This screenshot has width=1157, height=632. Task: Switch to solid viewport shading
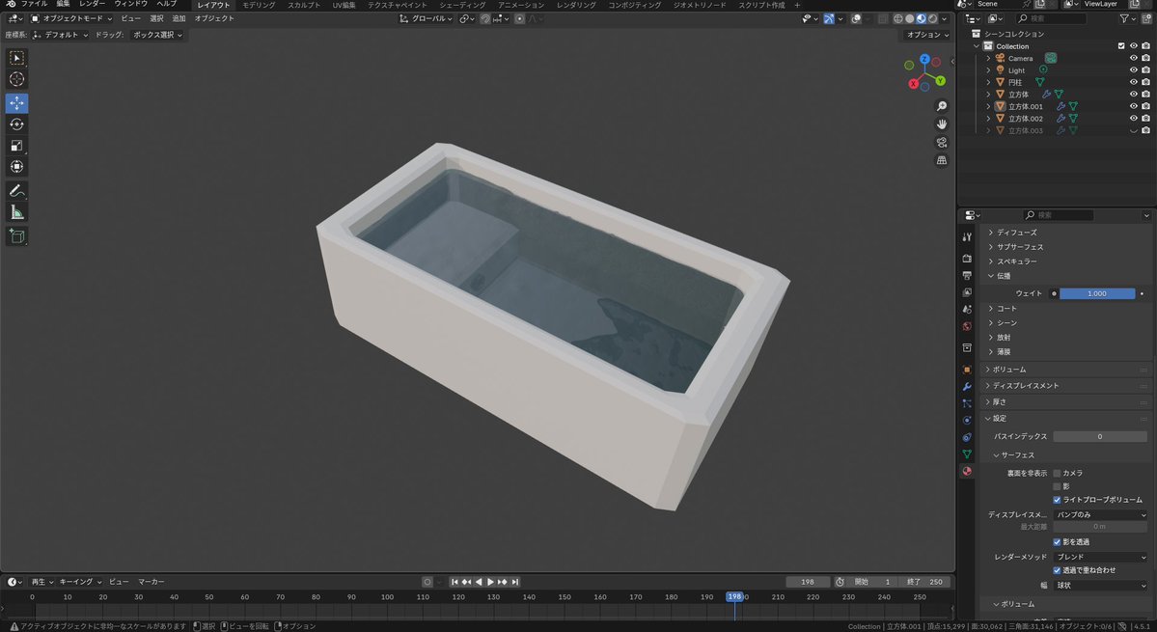[910, 18]
